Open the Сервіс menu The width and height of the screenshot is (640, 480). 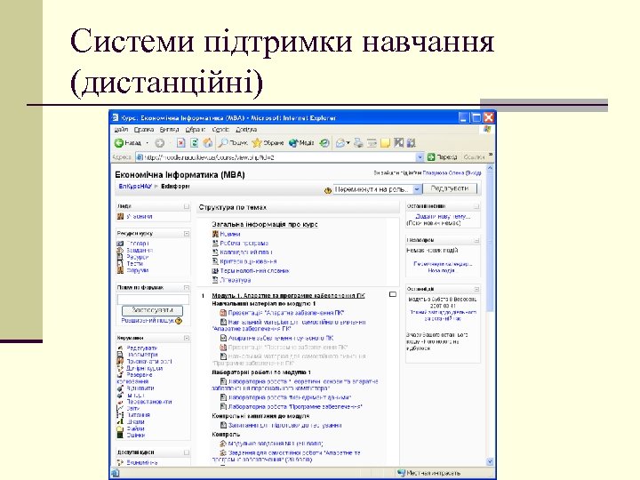point(220,130)
